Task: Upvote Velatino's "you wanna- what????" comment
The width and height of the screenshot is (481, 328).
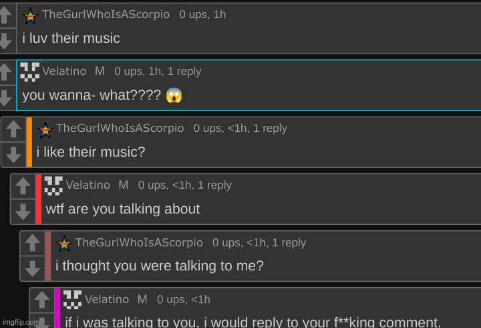Action: (x=6, y=72)
